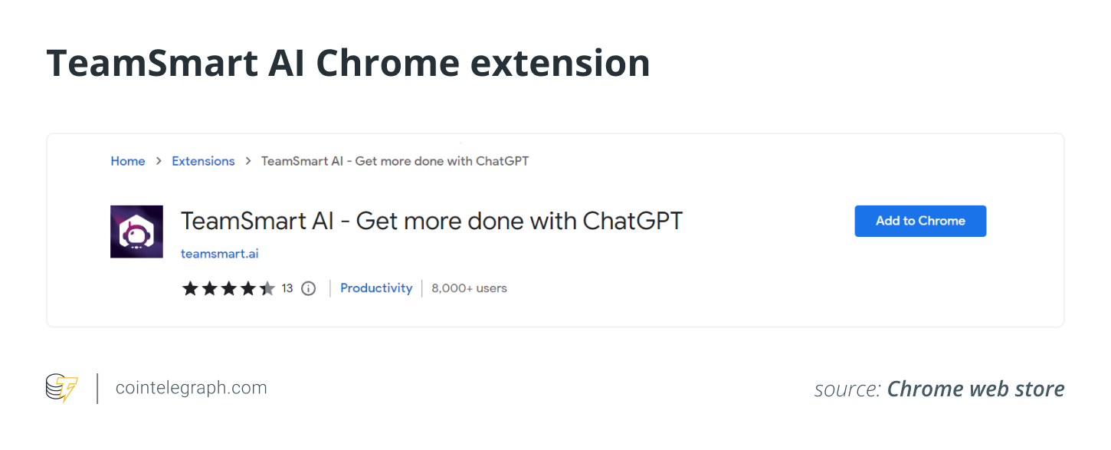Click the third rating star

coord(228,289)
